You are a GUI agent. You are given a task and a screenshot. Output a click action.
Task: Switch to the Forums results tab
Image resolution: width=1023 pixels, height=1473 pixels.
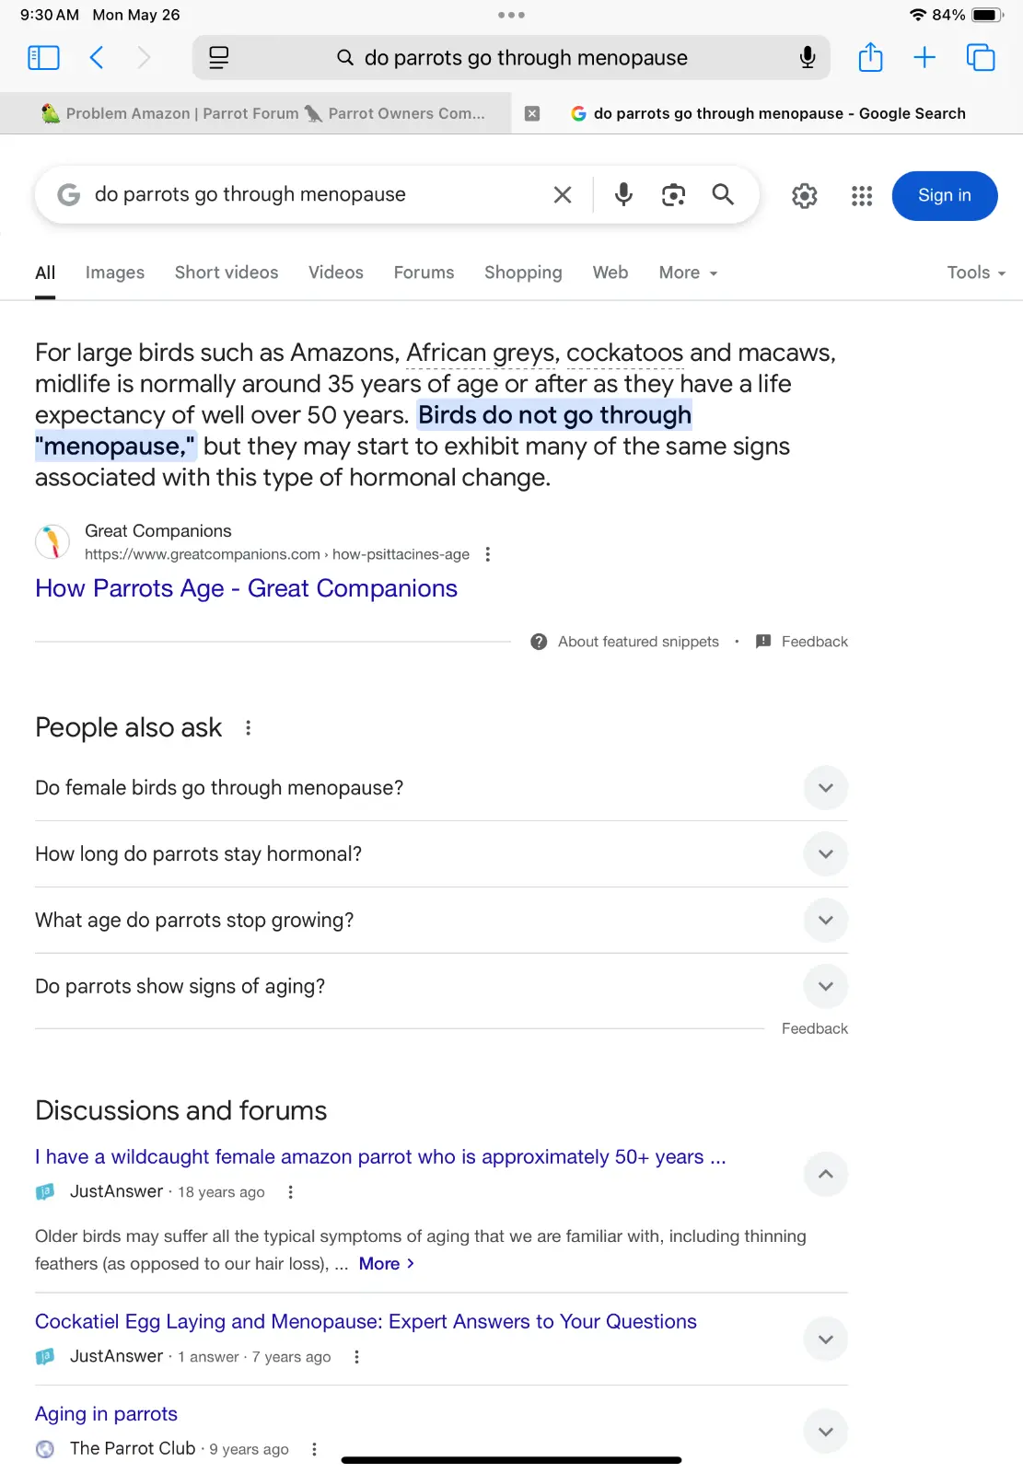pos(424,273)
